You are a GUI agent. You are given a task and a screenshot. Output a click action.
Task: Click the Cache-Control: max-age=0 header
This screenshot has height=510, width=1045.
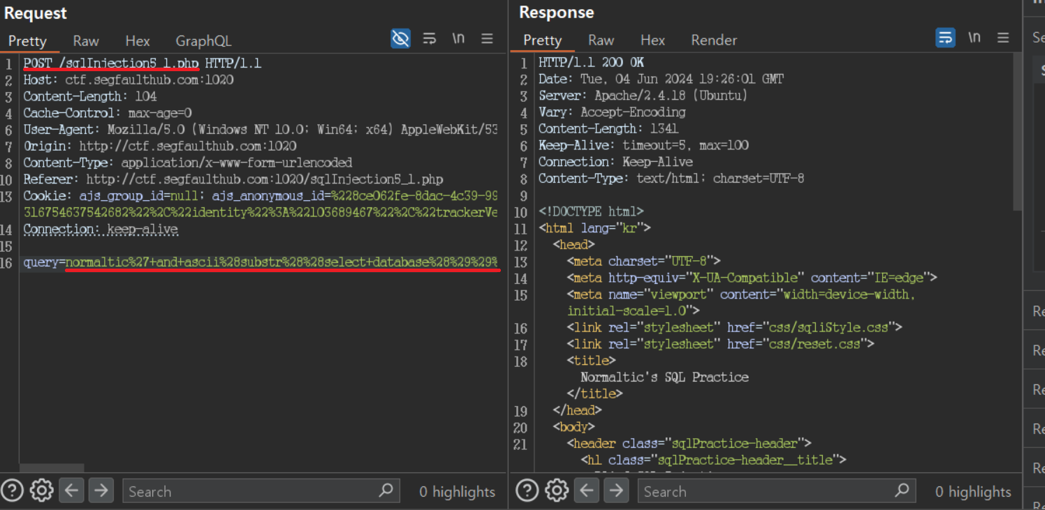click(x=108, y=113)
